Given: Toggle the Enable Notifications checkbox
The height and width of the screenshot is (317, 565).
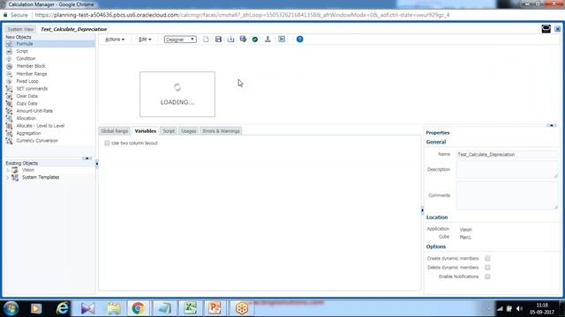Looking at the screenshot, I should [487, 276].
